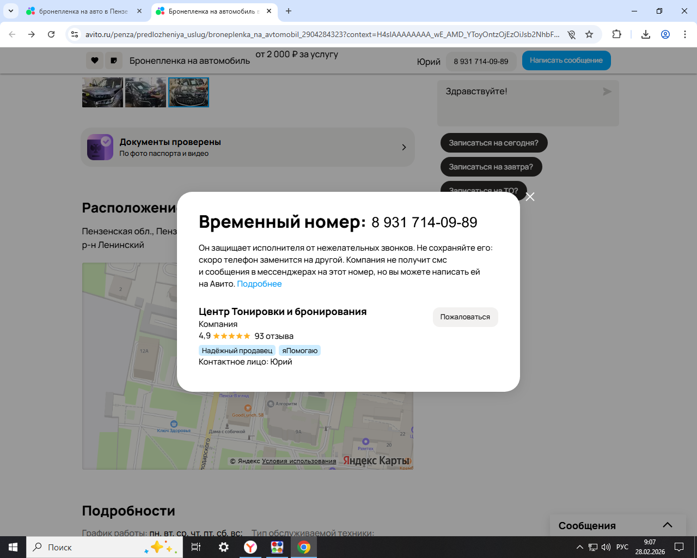Open the Chrome downloads icon
This screenshot has width=697, height=558.
(646, 34)
